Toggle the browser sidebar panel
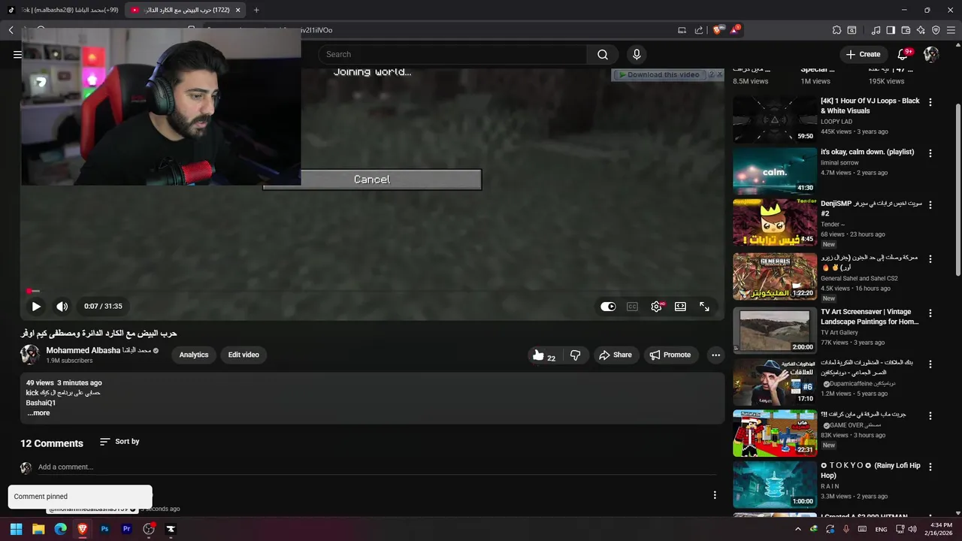The height and width of the screenshot is (541, 962). [x=891, y=30]
